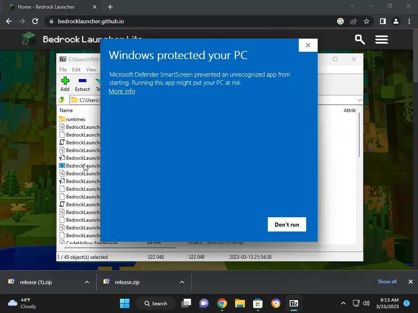Open the Chat app on taskbar
Image resolution: width=418 pixels, height=313 pixels.
point(204,303)
